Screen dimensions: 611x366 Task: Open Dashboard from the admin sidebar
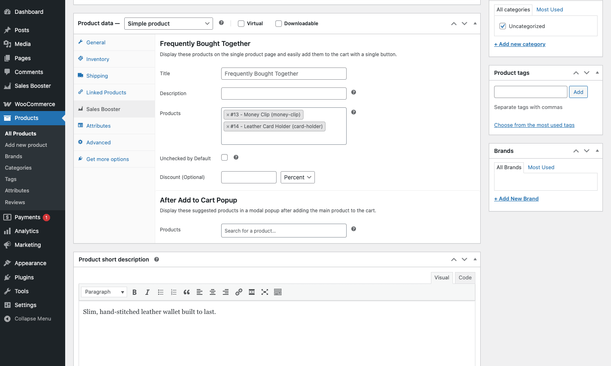[33, 12]
